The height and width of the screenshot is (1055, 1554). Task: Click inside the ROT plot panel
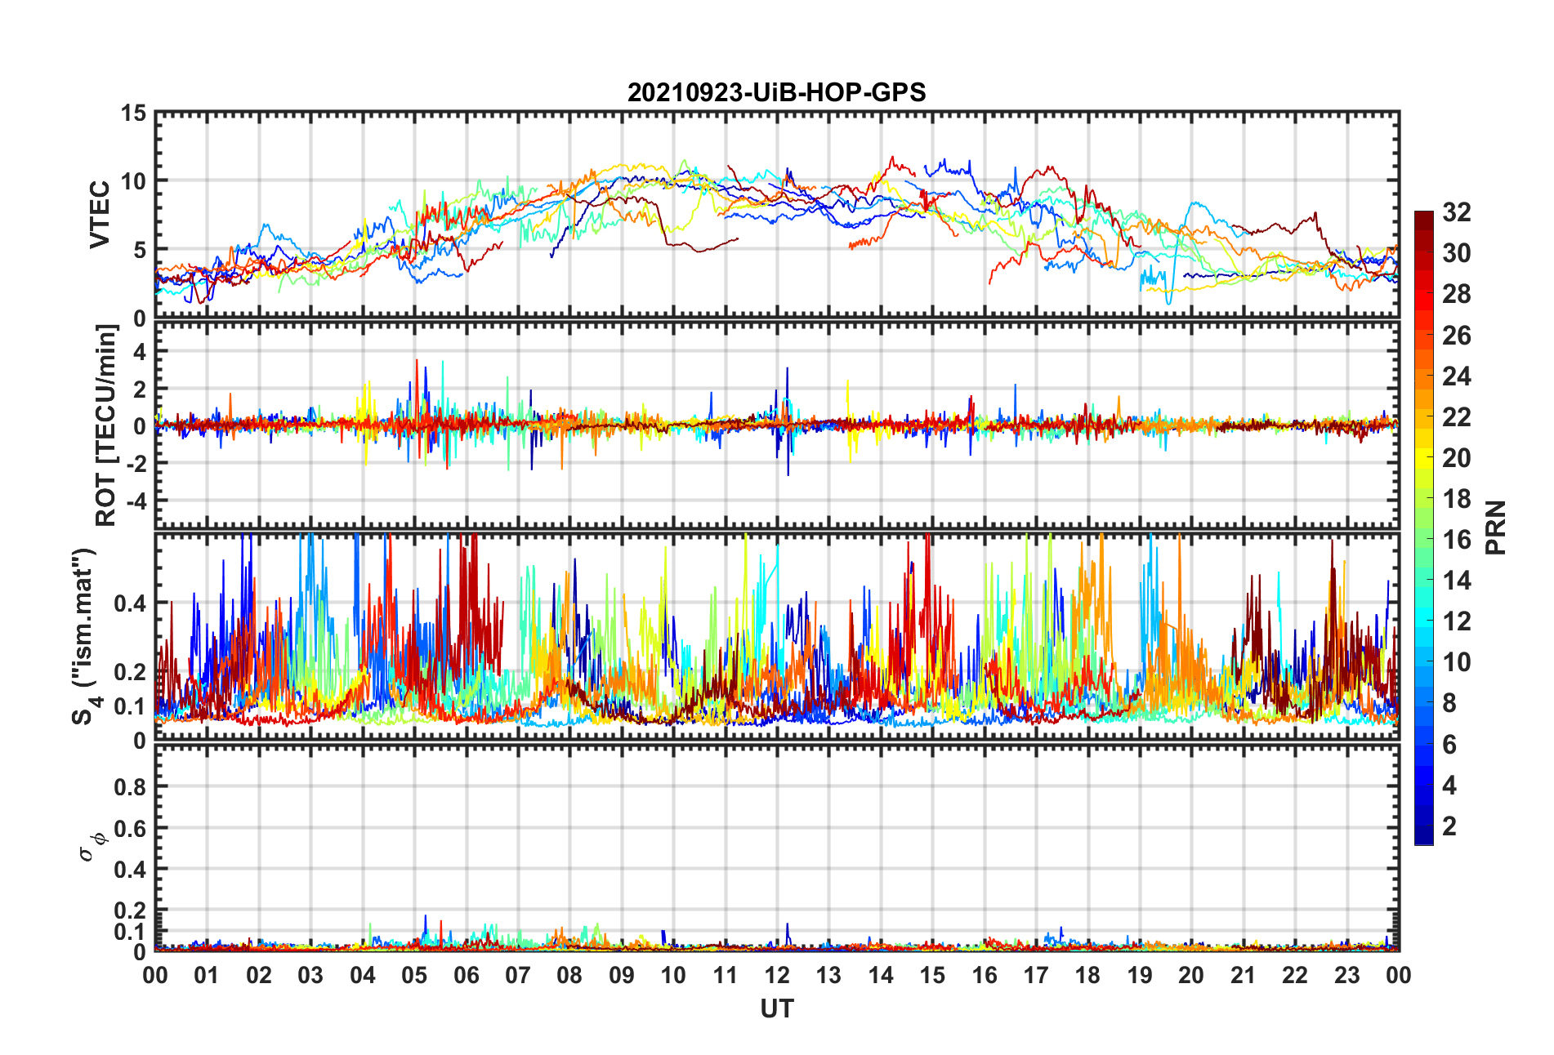point(777,425)
